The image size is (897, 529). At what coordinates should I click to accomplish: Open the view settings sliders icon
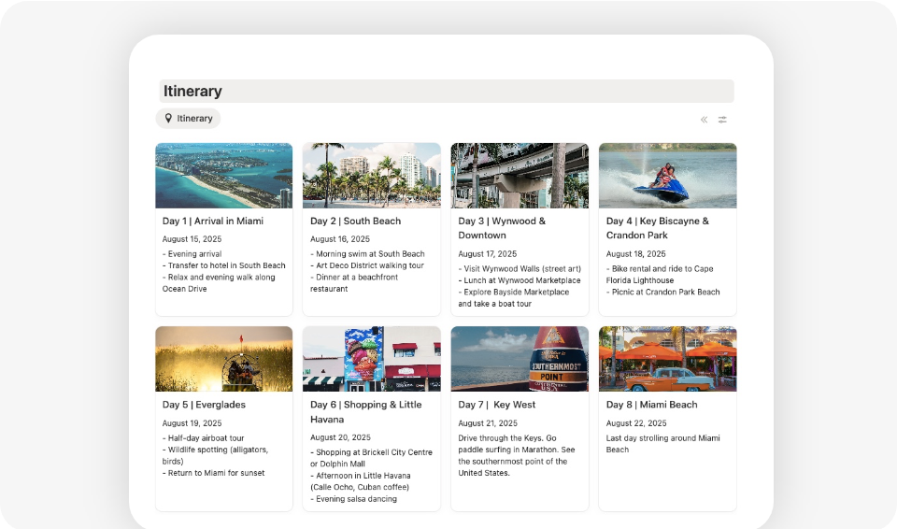(x=722, y=120)
